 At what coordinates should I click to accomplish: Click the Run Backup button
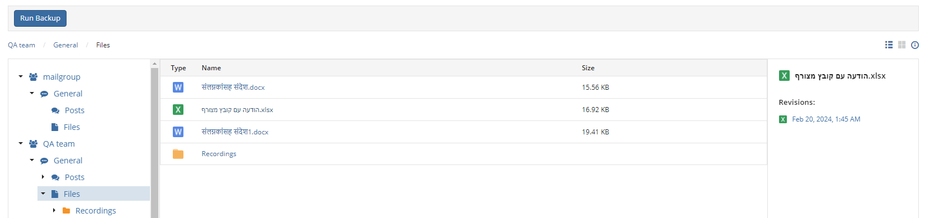[40, 18]
